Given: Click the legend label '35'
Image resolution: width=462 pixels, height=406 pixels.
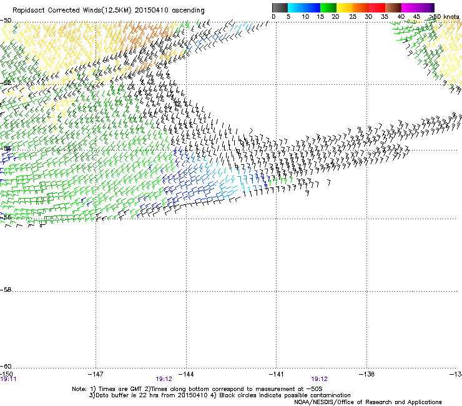Looking at the screenshot, I should point(385,17).
